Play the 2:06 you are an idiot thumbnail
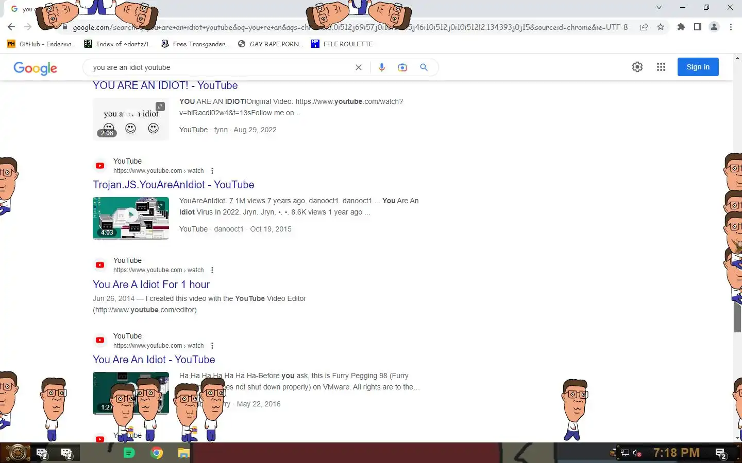The height and width of the screenshot is (463, 742). [131, 119]
